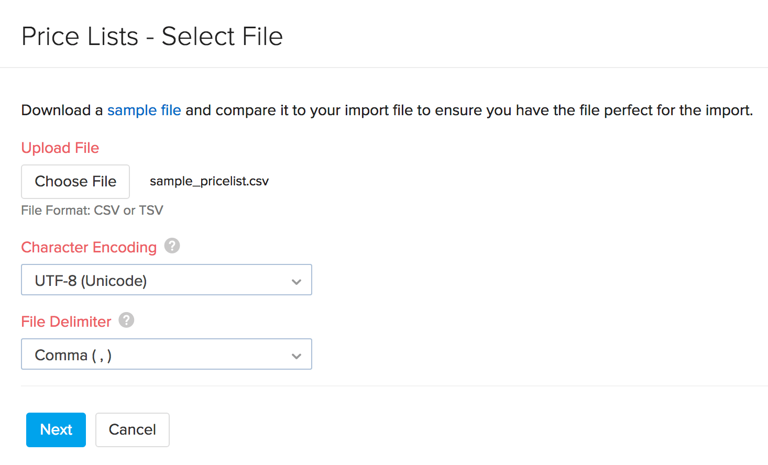
Task: Select the sample file hyperlink text
Action: click(144, 110)
